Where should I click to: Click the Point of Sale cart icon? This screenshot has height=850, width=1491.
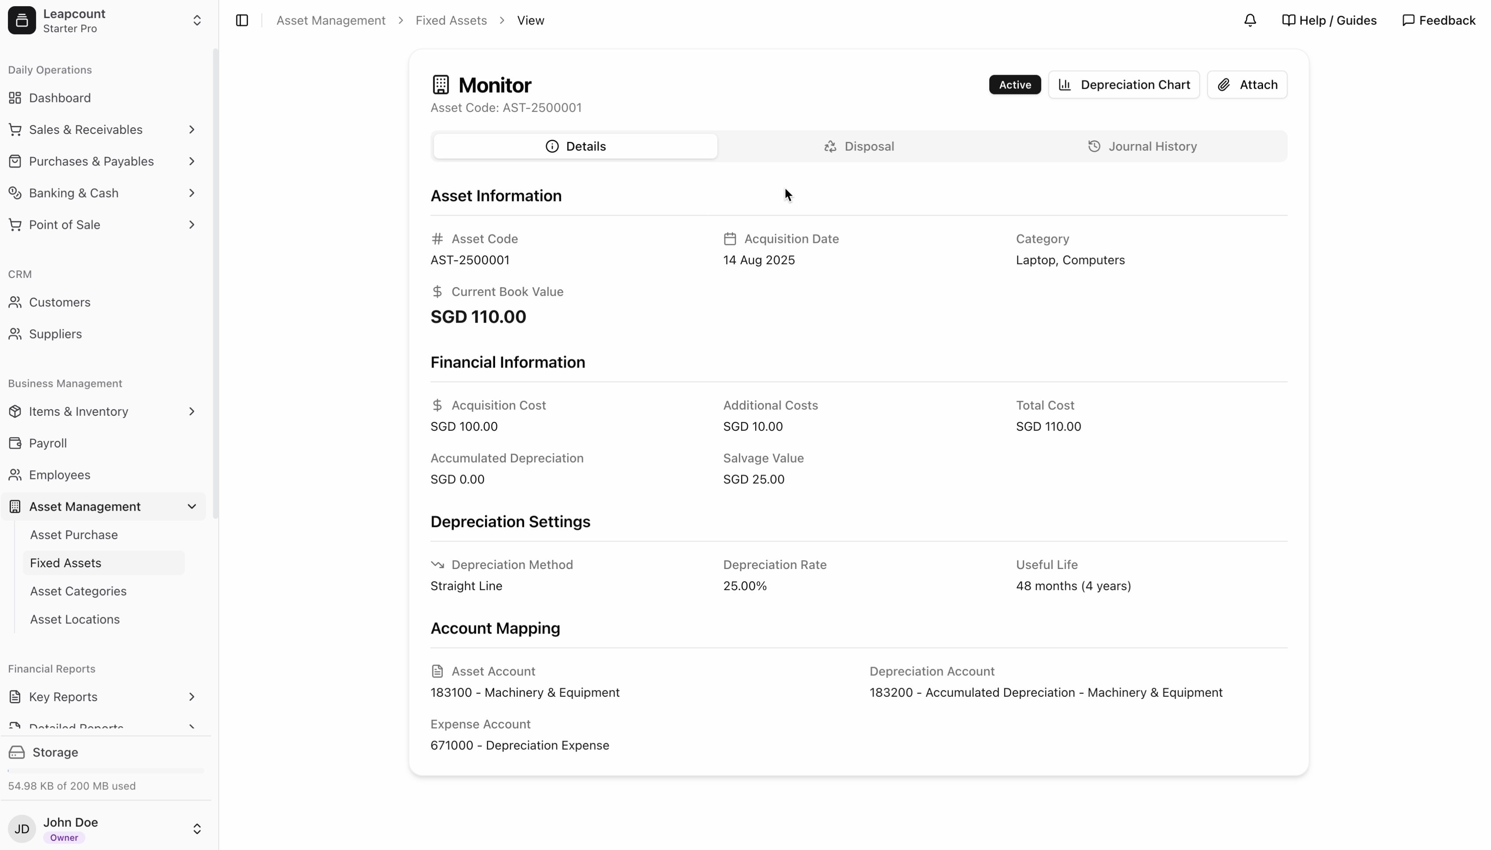[x=15, y=225]
